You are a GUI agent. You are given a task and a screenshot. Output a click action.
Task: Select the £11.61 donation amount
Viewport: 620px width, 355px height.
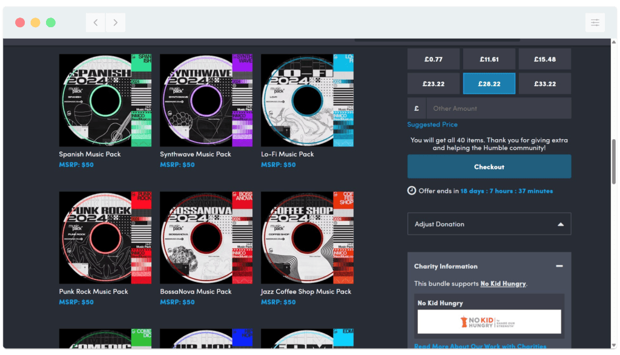pos(489,59)
